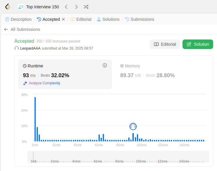Go to previous problem arrow
This screenshot has height=171, width=217.
pyautogui.click(x=66, y=7)
